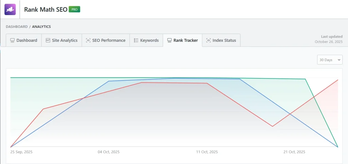Open the SEO Performance tab
348x164 pixels.
click(x=106, y=40)
